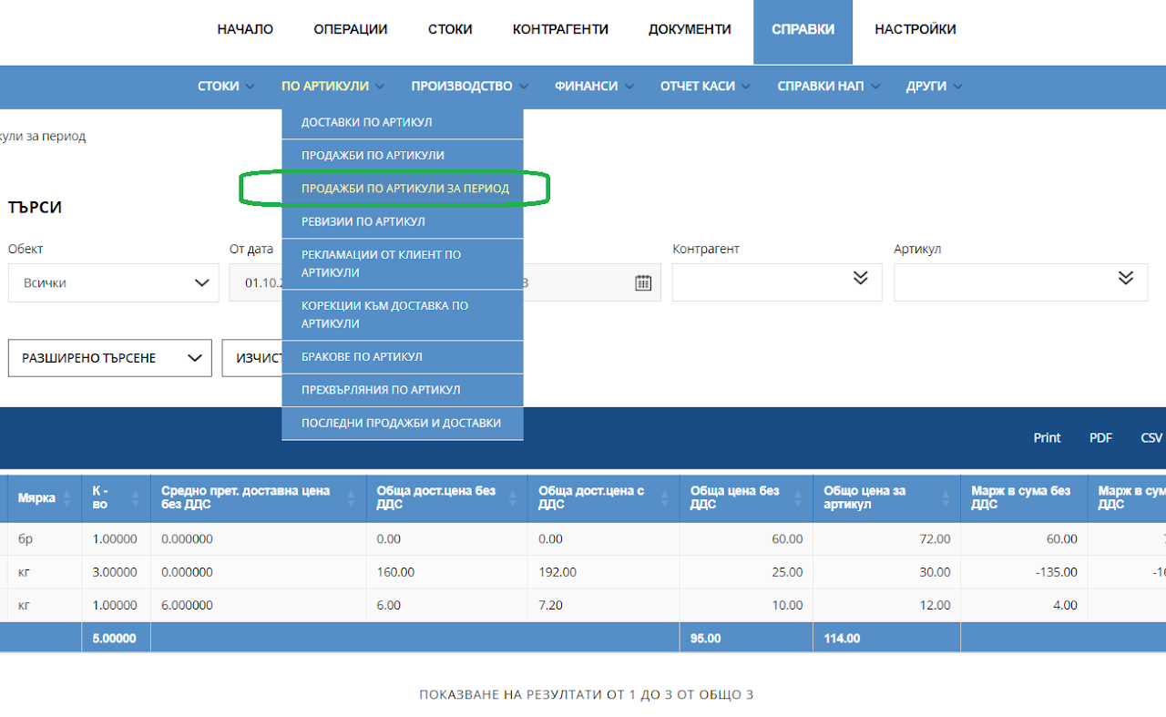Screen dimensions: 1166x717
Task: Open the Настройки main tab
Action: coord(915,29)
